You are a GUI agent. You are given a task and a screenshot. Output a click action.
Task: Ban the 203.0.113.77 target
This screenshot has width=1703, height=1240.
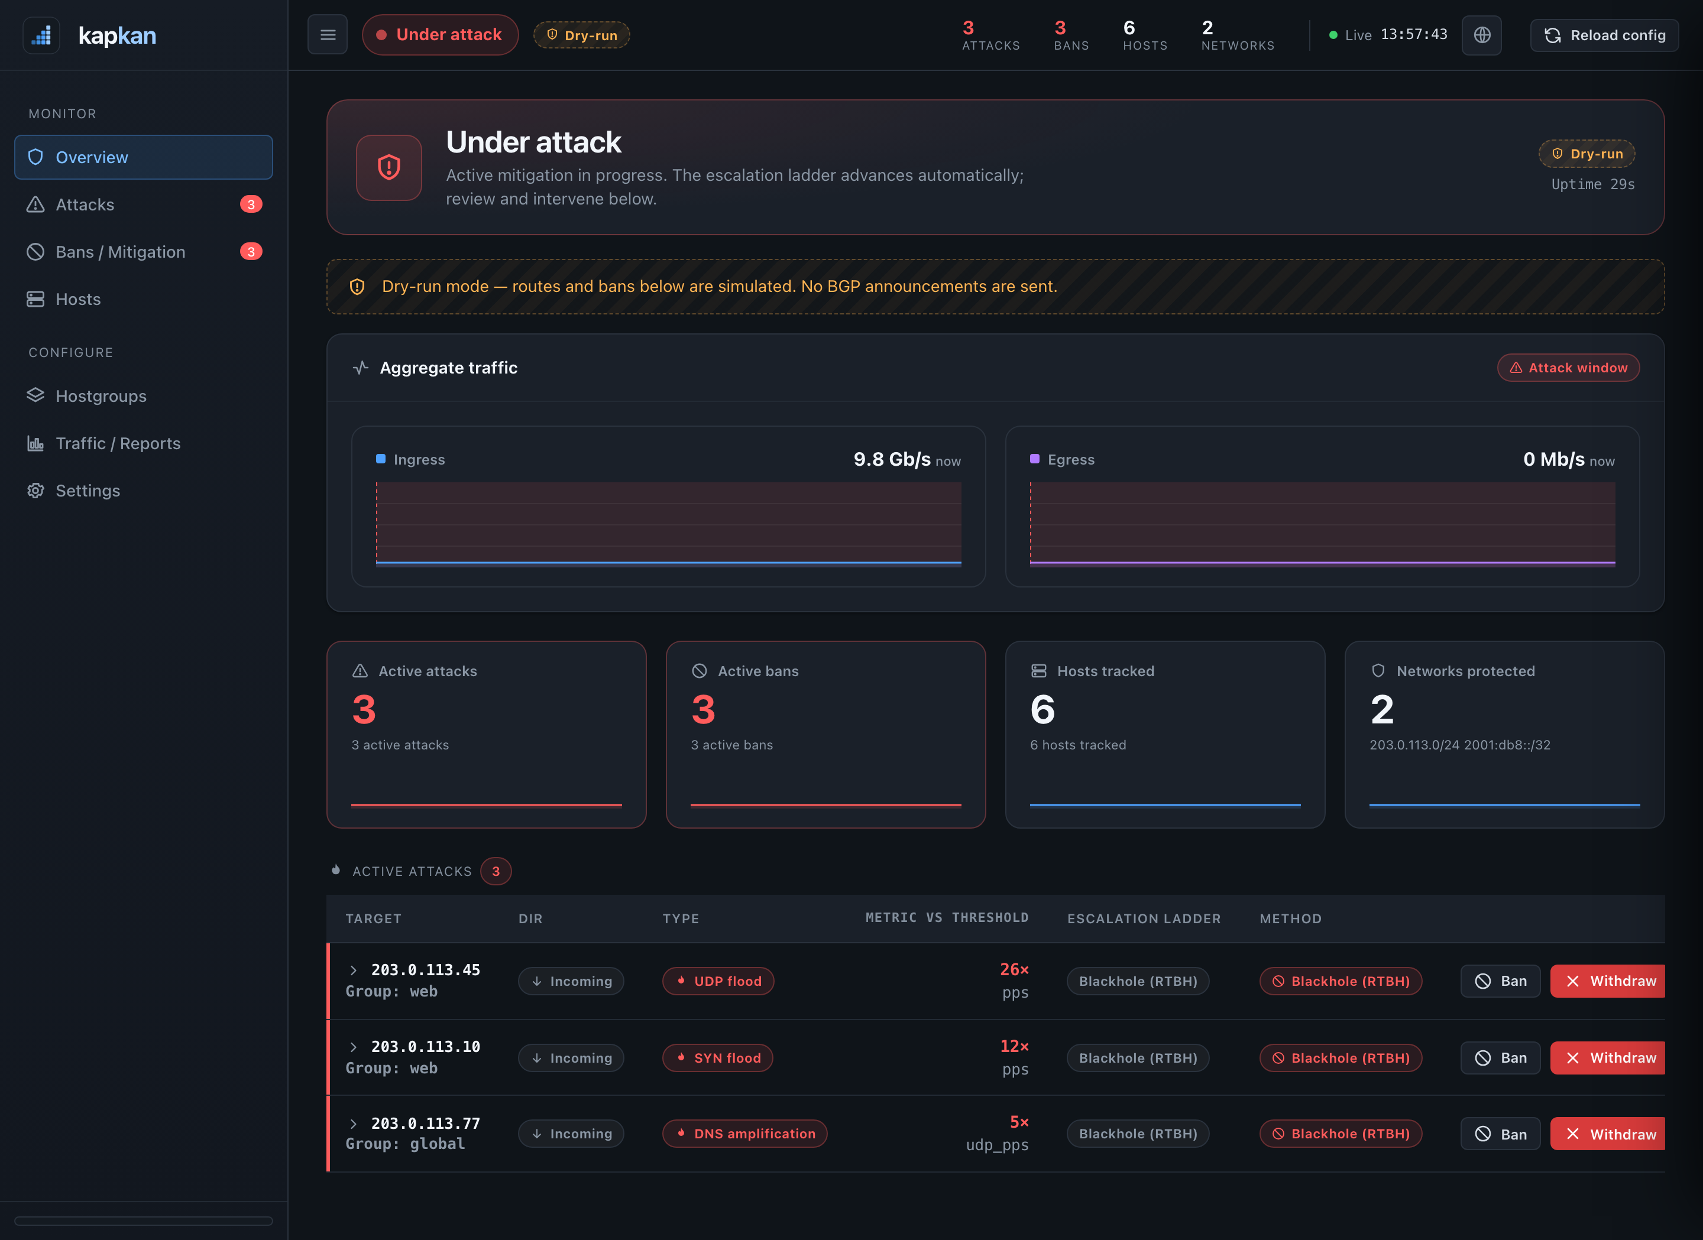(x=1500, y=1134)
